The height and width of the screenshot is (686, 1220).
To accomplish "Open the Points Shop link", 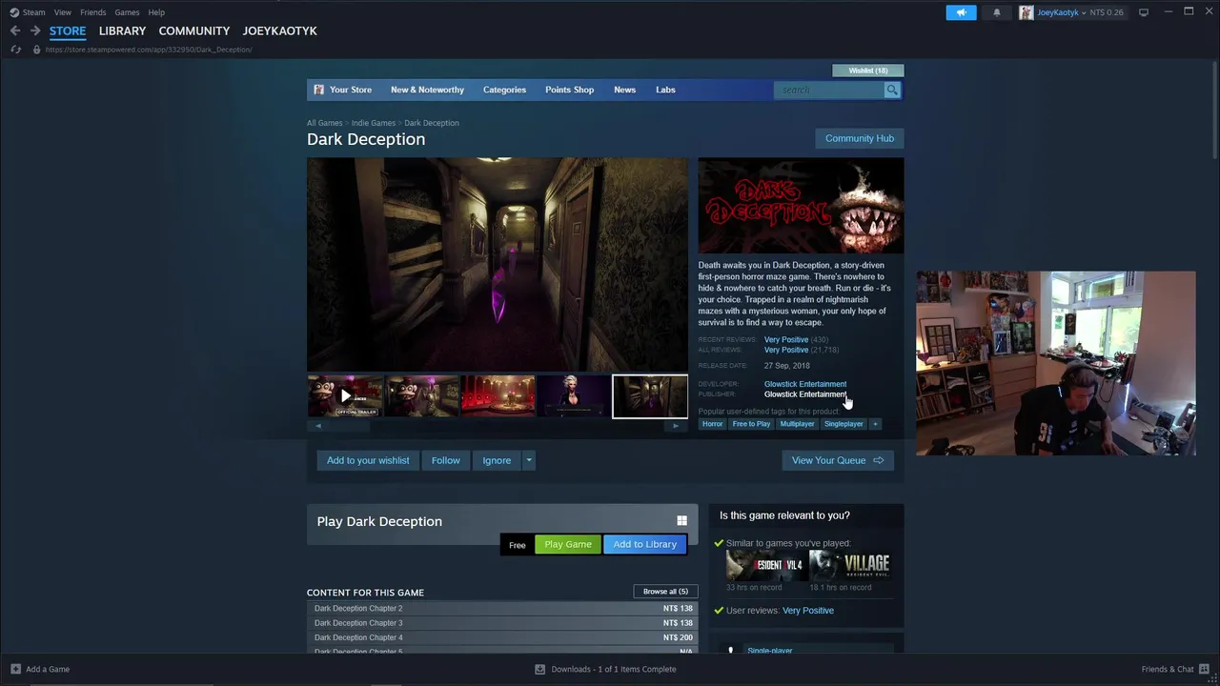I will coord(569,90).
